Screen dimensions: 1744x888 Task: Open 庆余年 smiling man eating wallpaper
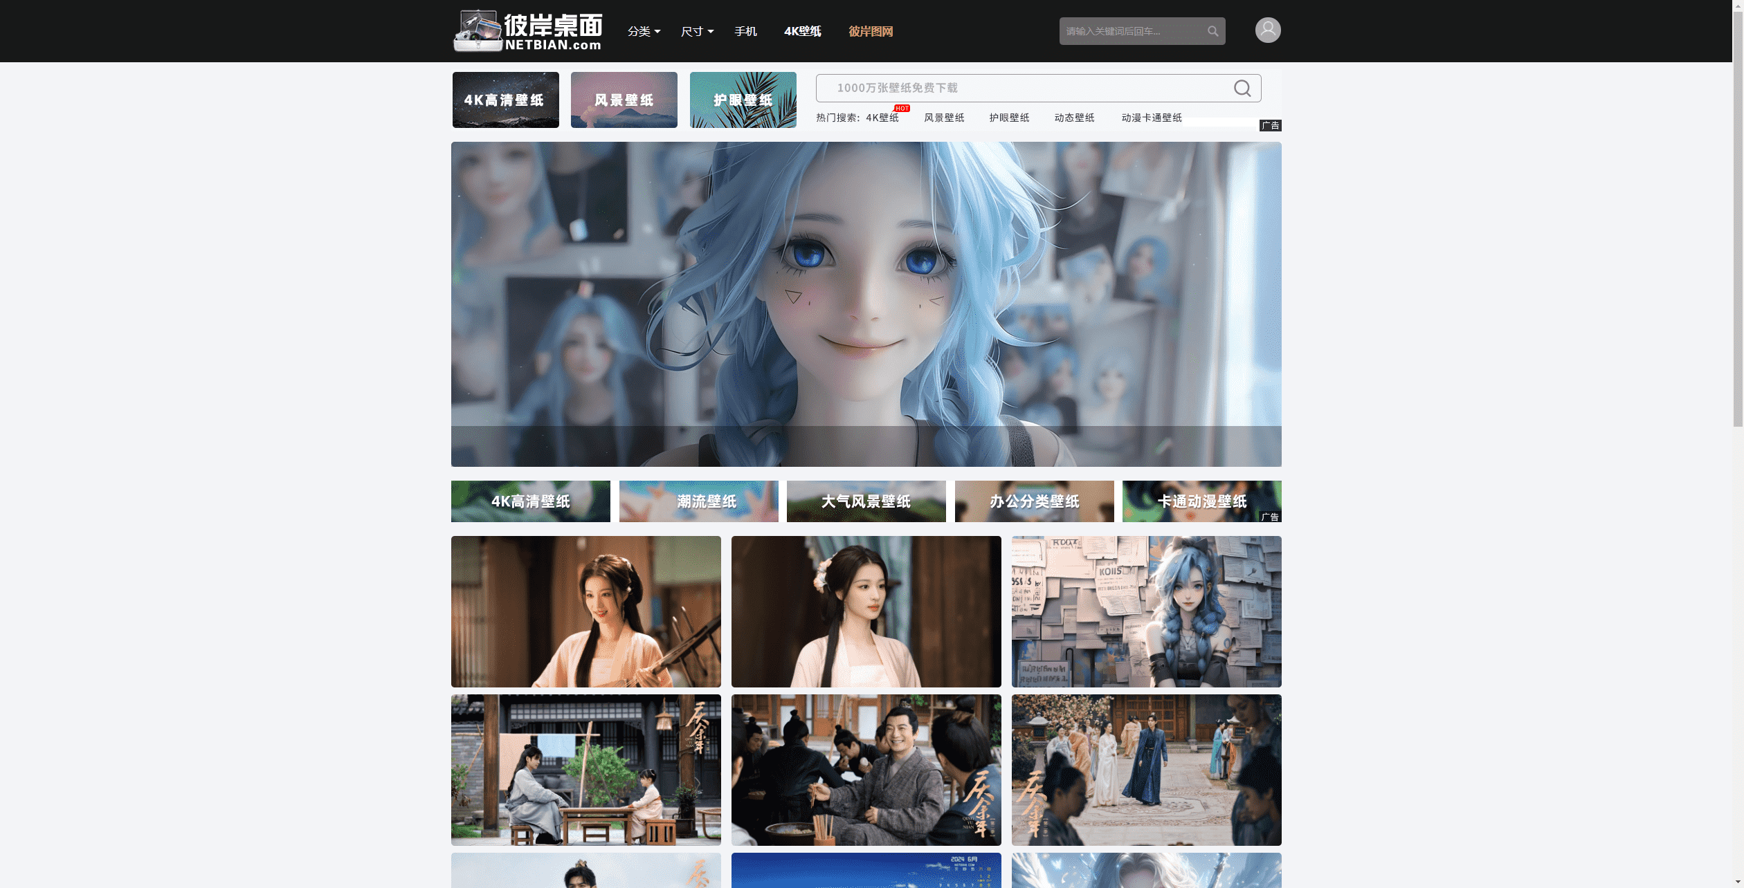866,770
